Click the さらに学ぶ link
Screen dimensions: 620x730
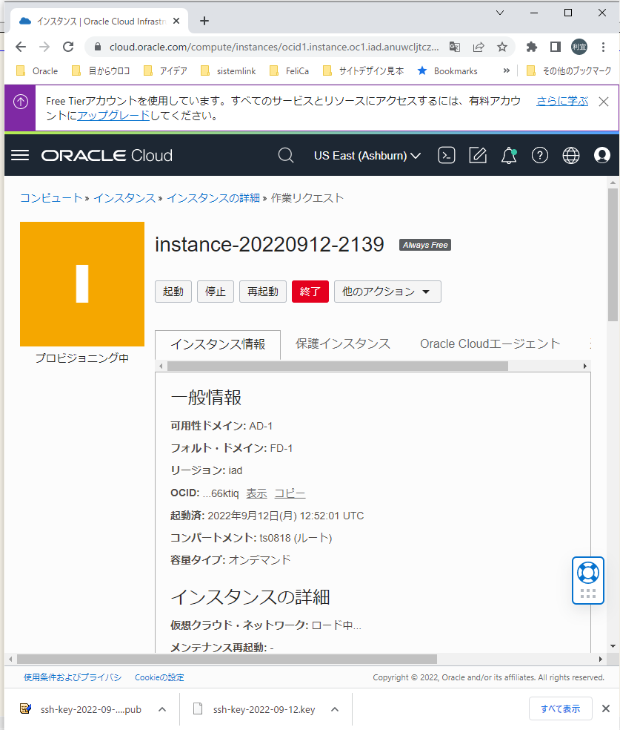point(562,101)
